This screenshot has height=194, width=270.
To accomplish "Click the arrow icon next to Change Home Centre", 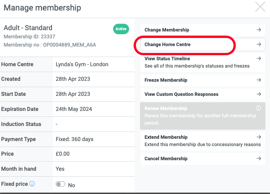I will coord(259,44).
